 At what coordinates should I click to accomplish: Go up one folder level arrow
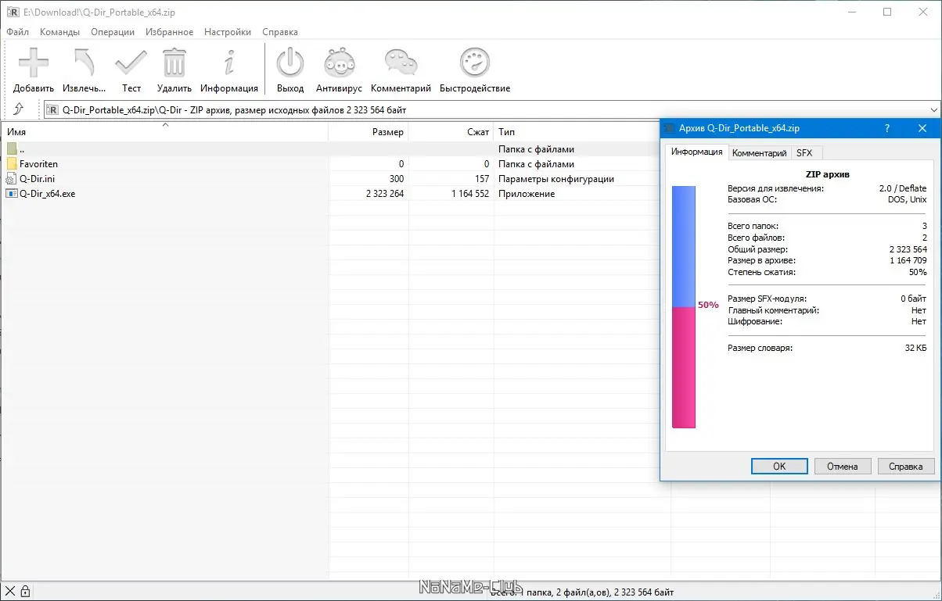tap(19, 109)
